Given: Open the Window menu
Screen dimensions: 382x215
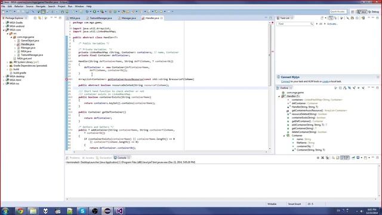Looking at the screenshot, I should 79,7.
